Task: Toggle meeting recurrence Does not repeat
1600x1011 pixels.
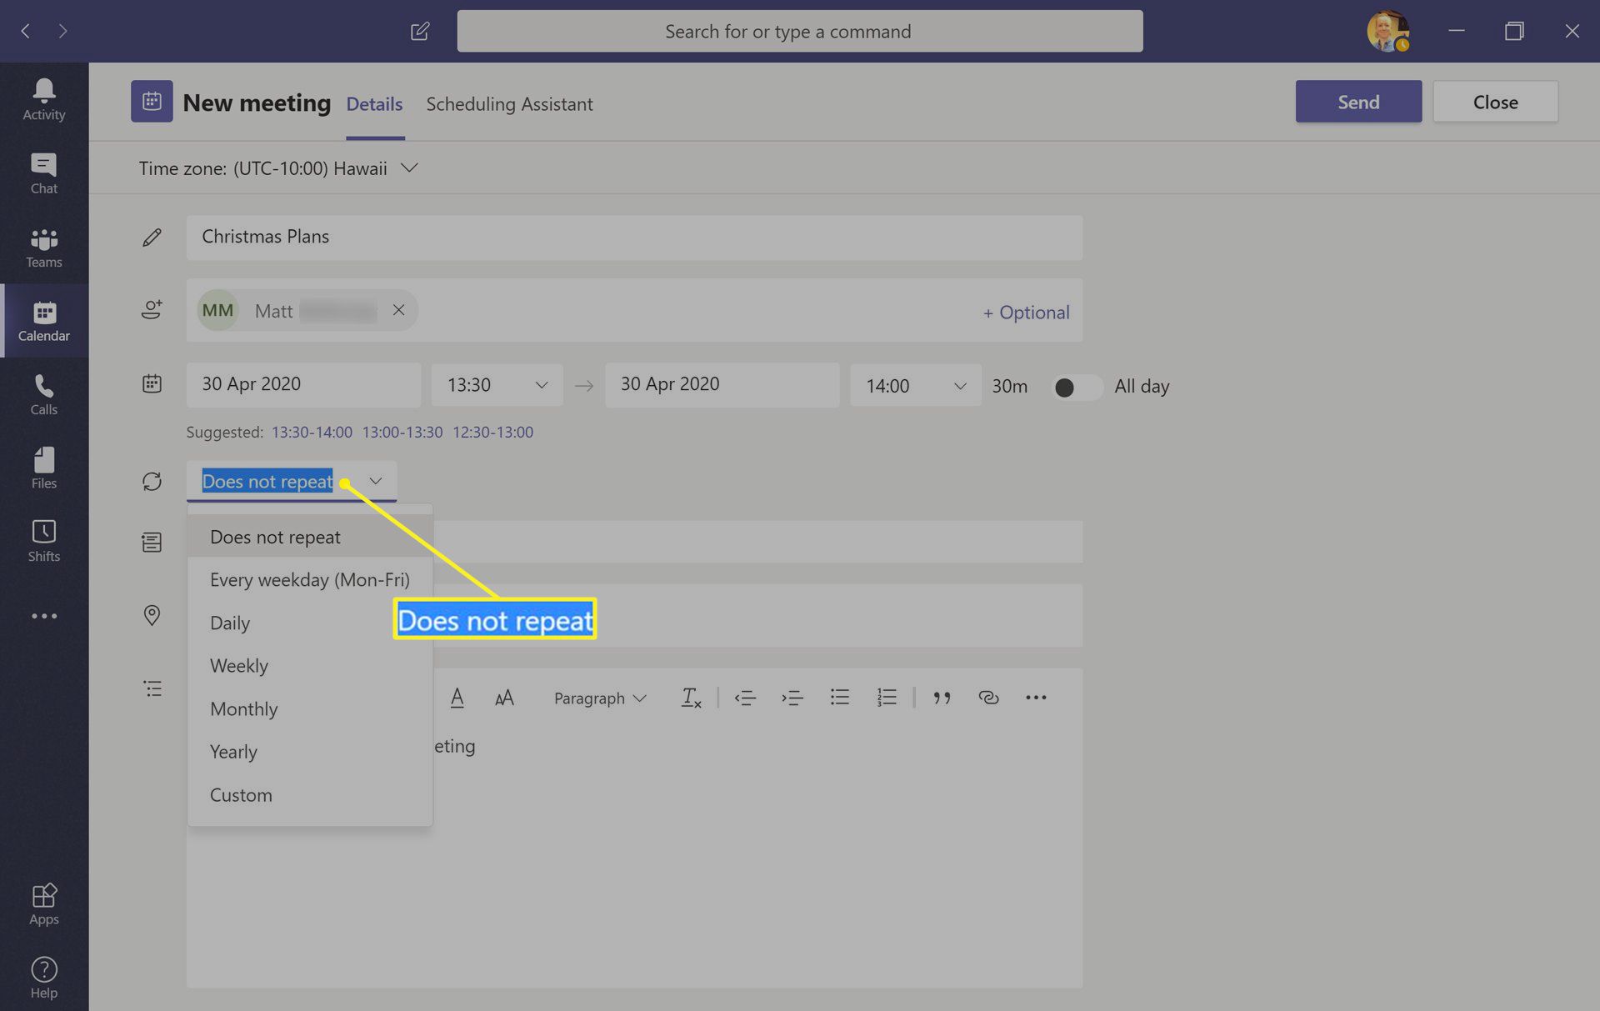Action: pos(291,480)
